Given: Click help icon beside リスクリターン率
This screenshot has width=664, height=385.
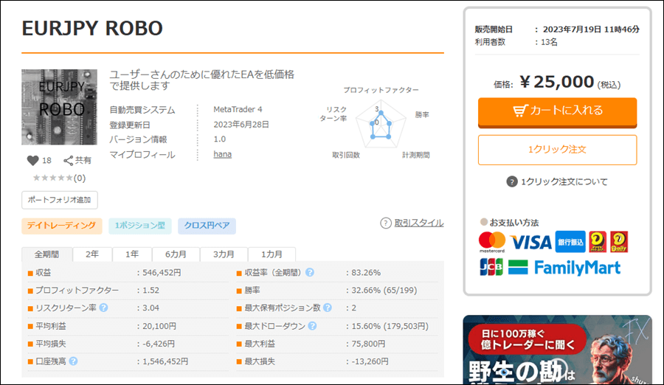Looking at the screenshot, I should 103,308.
